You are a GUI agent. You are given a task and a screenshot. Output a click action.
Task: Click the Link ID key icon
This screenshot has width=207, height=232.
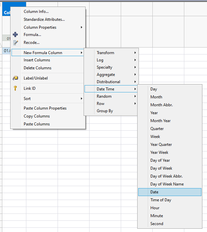click(15, 88)
